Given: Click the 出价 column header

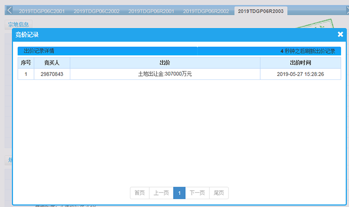Looking at the screenshot, I should tap(165, 63).
